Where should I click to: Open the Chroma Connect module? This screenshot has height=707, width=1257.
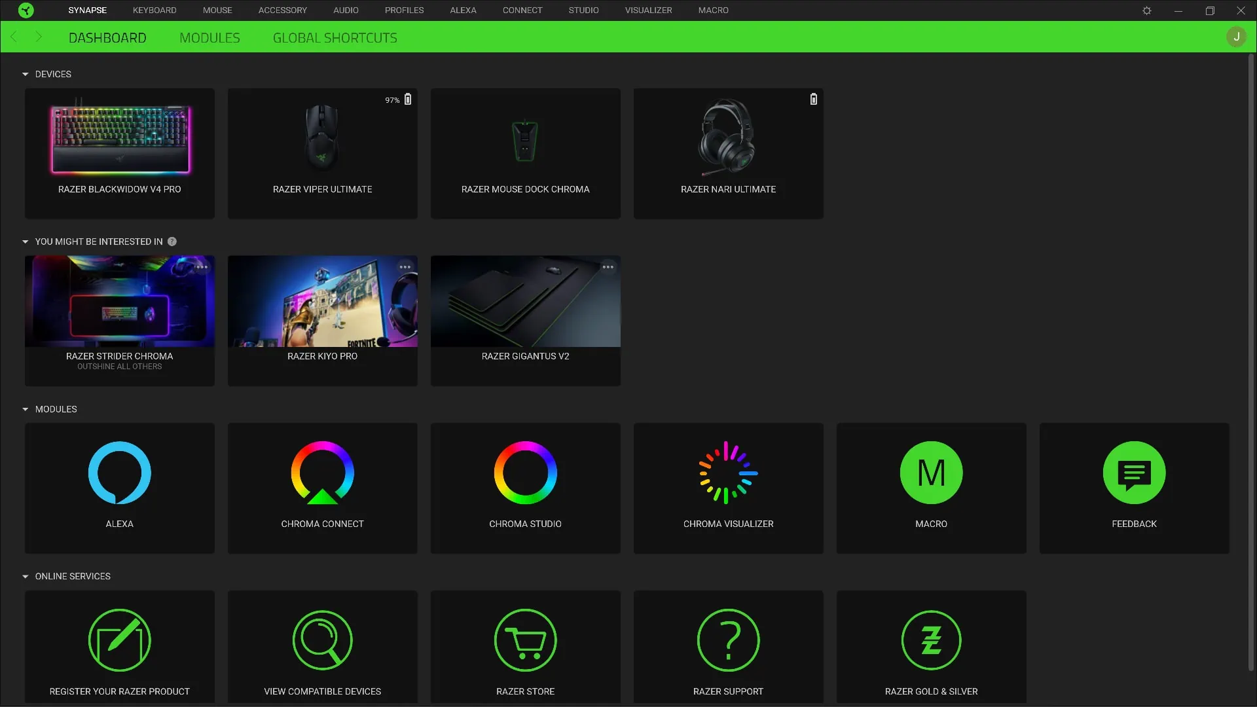point(322,488)
